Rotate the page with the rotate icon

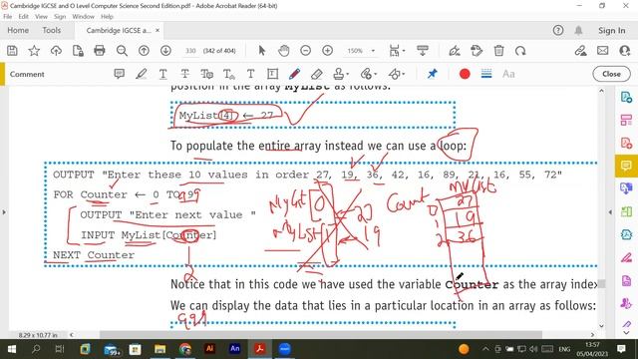[520, 51]
